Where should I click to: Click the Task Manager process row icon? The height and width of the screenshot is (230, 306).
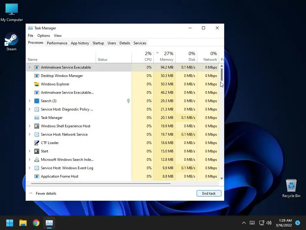click(x=37, y=118)
